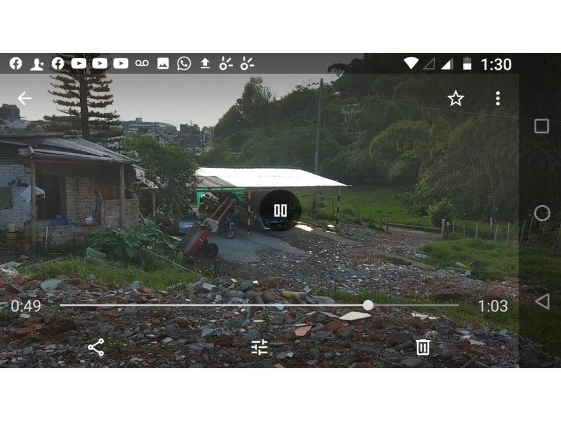
Task: Tap the voicemail notification icon
Action: [x=142, y=64]
